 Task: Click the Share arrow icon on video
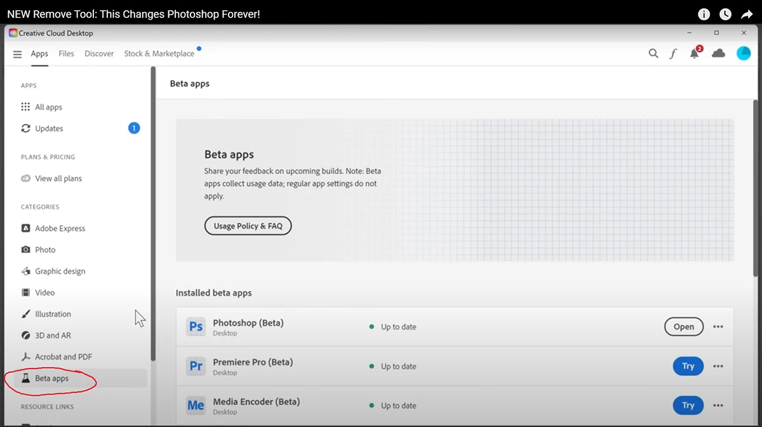pyautogui.click(x=745, y=14)
